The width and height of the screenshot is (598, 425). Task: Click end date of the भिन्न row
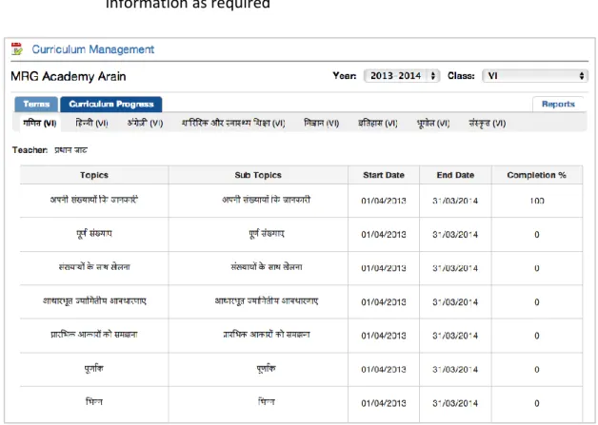[455, 403]
